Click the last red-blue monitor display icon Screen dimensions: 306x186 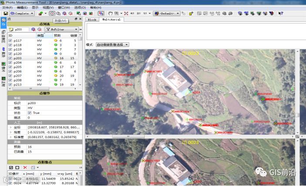tap(272, 14)
